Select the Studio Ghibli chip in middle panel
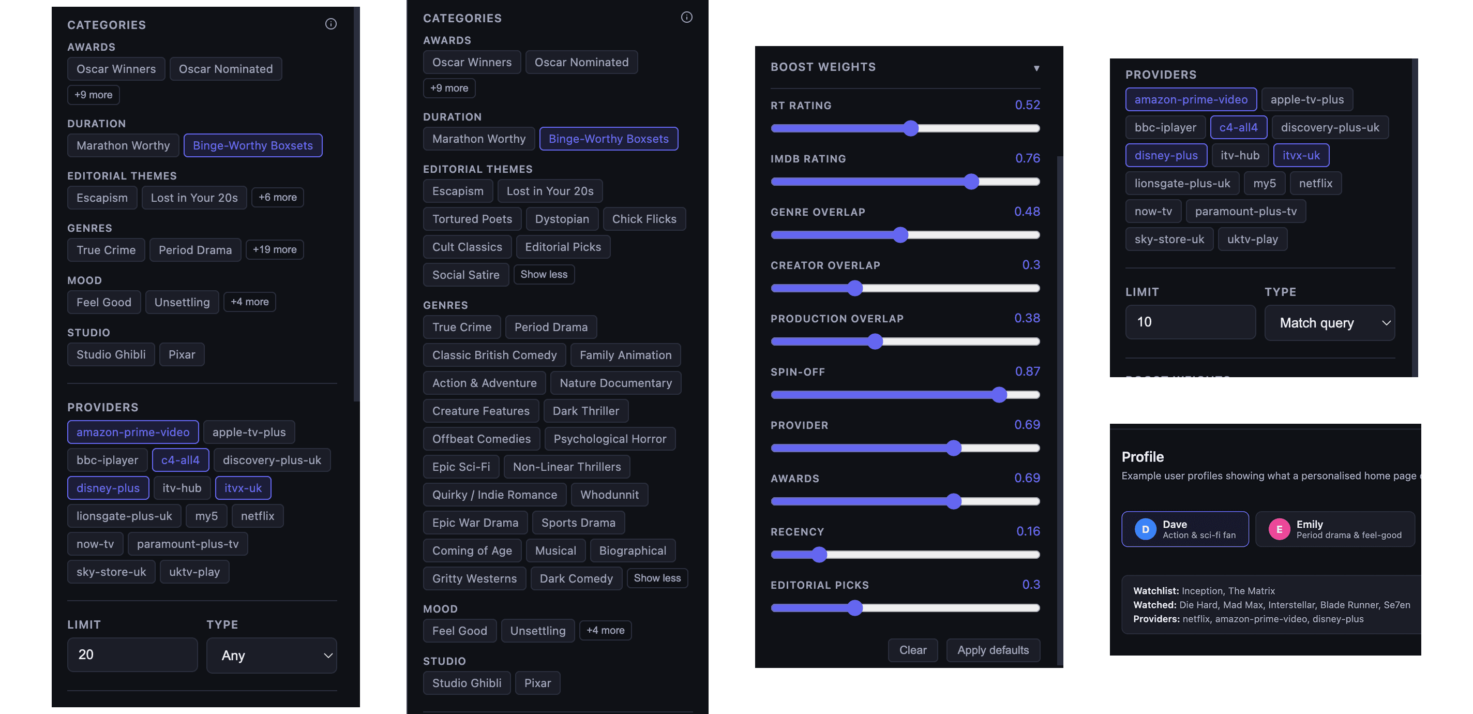Screen dimensions: 1473x714 [x=467, y=682]
